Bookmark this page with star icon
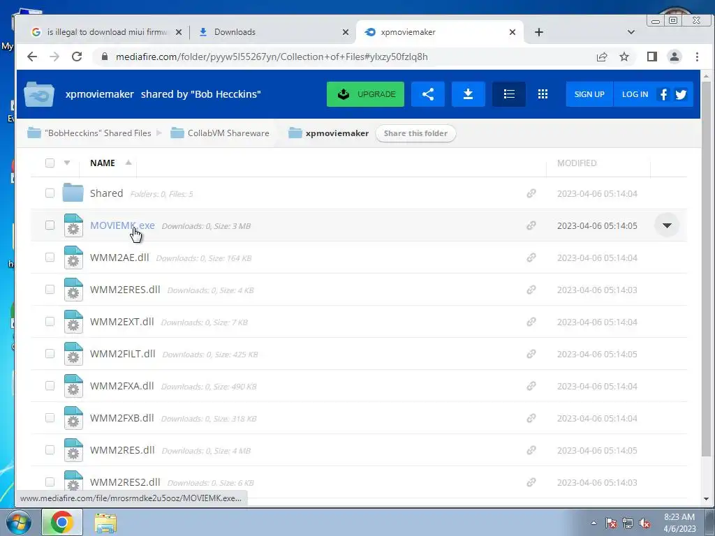The image size is (715, 536). point(624,57)
